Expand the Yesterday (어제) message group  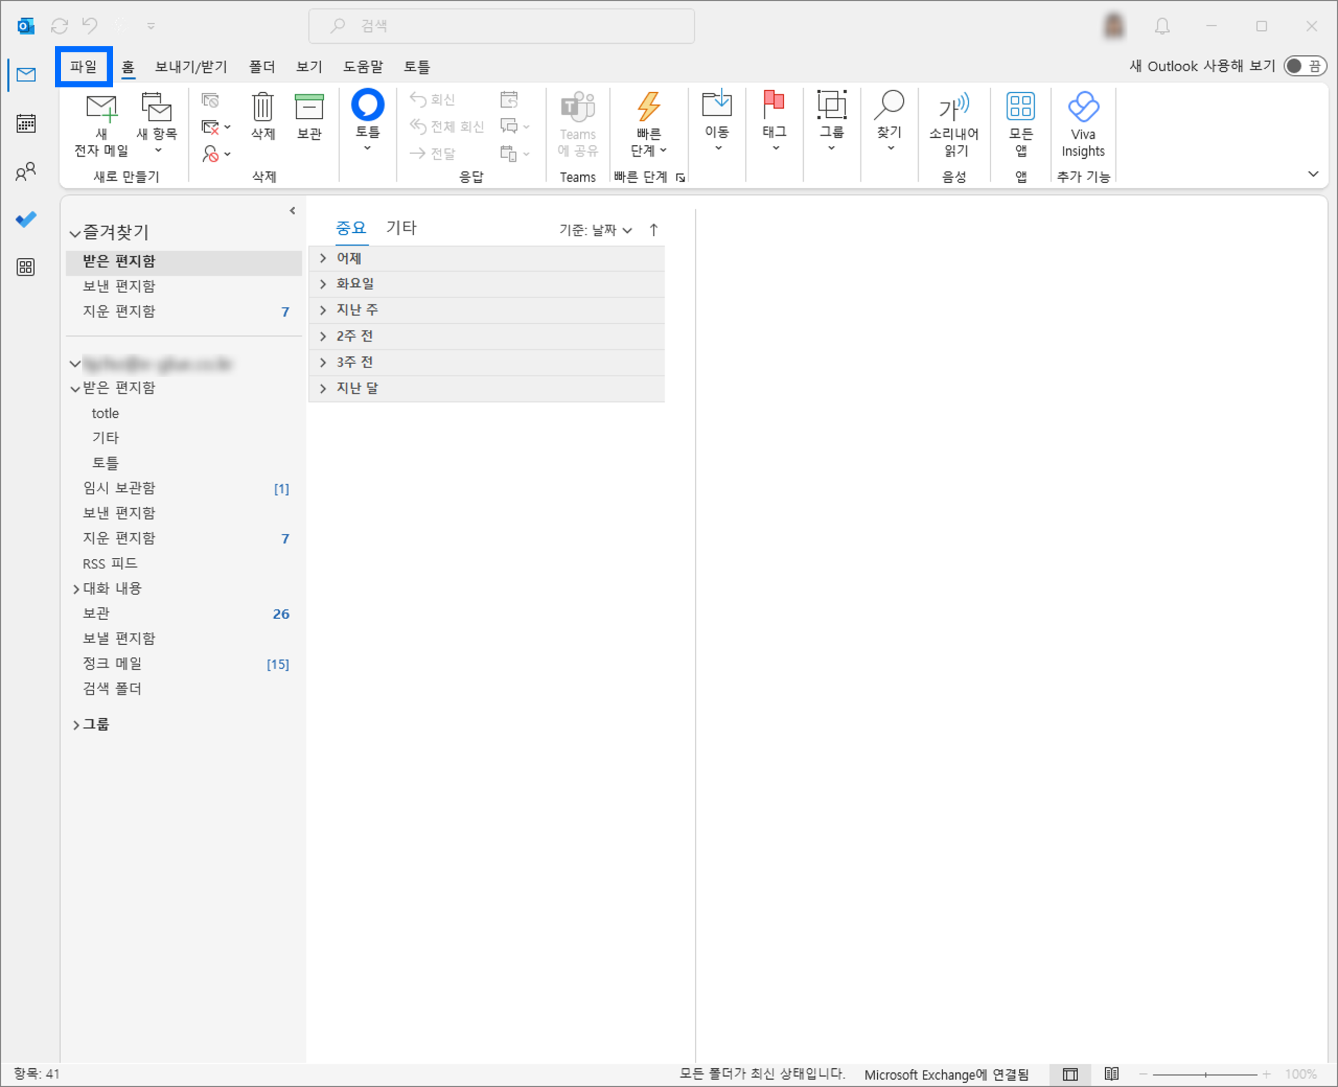click(323, 259)
